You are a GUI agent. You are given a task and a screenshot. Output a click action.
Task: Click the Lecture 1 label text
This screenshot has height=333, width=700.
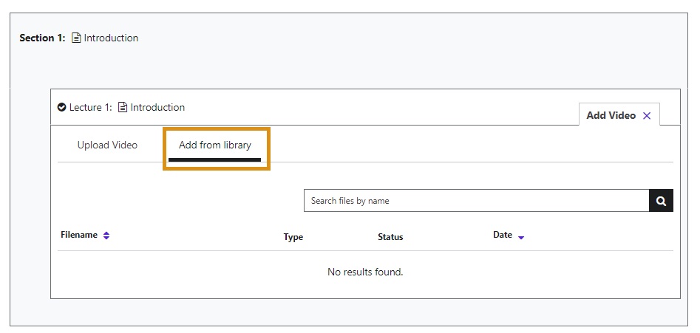click(x=90, y=108)
